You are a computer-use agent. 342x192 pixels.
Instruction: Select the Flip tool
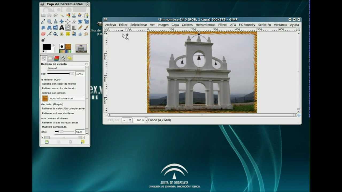[56, 27]
